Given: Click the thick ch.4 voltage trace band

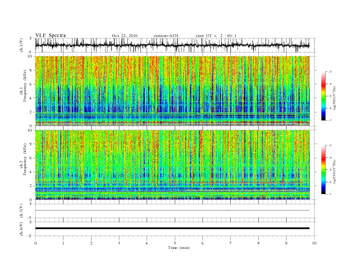Looking at the screenshot, I should point(172,228).
